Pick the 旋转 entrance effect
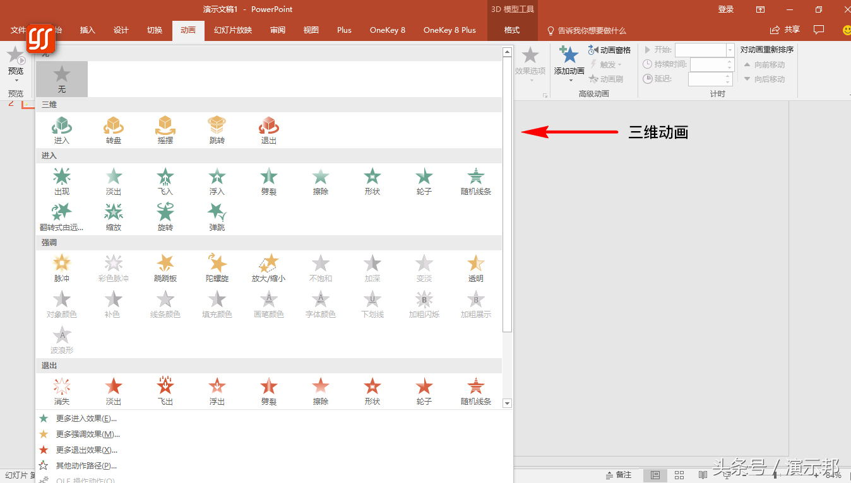851x483 pixels. coord(165,217)
